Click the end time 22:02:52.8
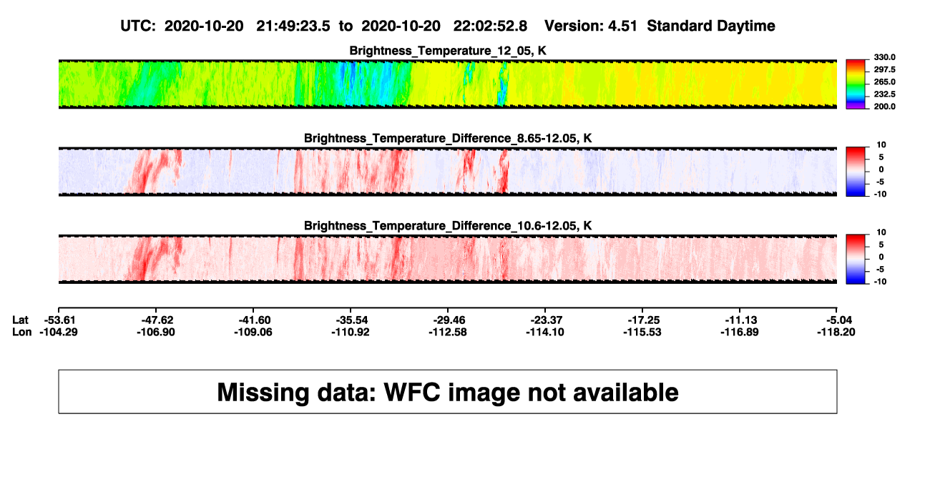 (491, 26)
